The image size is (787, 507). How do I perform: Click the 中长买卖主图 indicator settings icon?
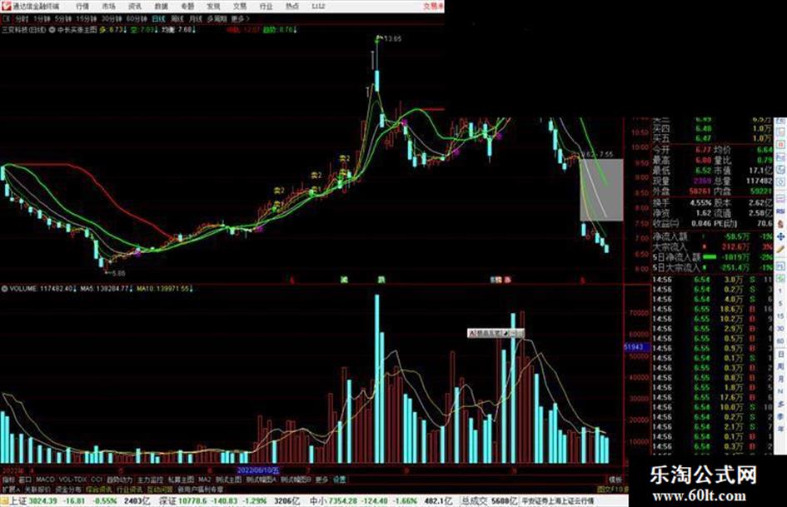[x=52, y=30]
